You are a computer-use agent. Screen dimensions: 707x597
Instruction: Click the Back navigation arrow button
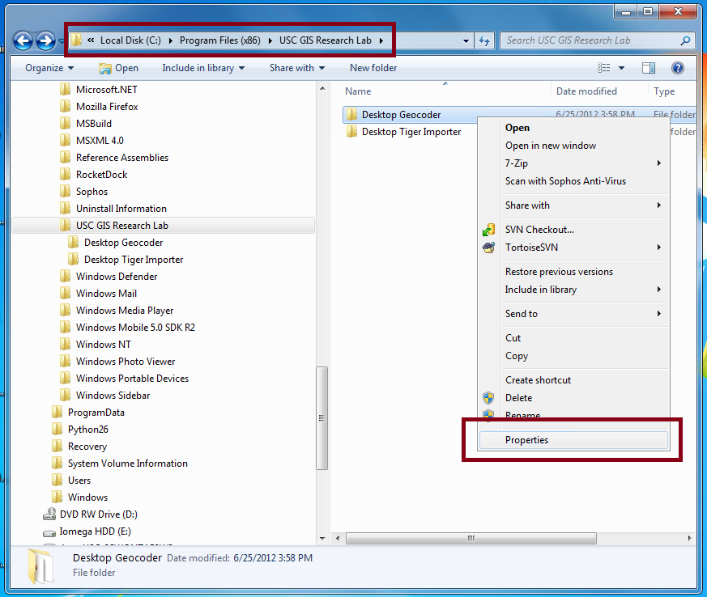[x=23, y=40]
